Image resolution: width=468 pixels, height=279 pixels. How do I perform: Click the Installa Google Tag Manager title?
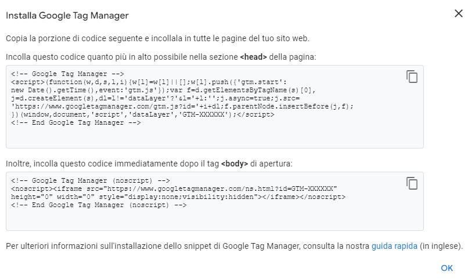67,16
